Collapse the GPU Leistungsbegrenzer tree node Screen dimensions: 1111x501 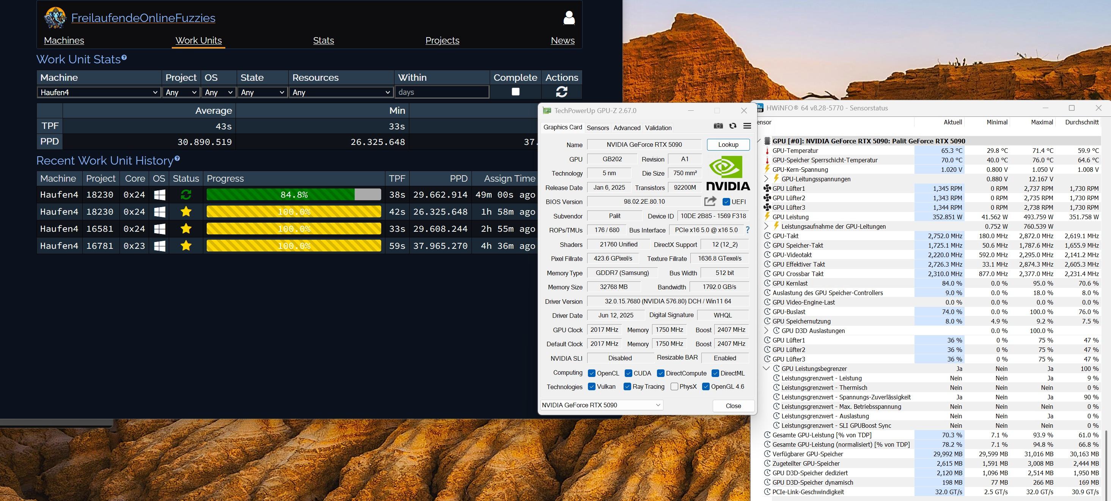pyautogui.click(x=766, y=369)
